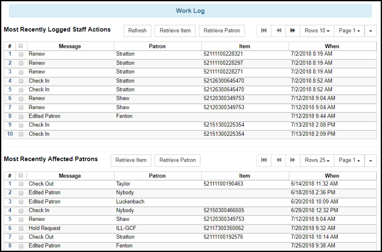
Task: Select the 7/25/2018 9:38 AM timestamp
Action: [x=313, y=246]
